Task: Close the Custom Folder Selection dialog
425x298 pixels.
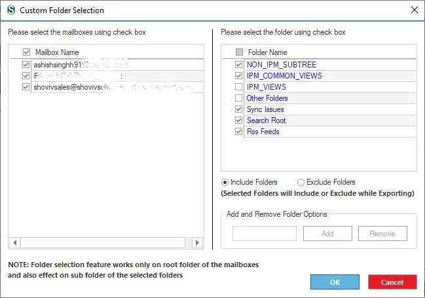Action: pyautogui.click(x=414, y=10)
